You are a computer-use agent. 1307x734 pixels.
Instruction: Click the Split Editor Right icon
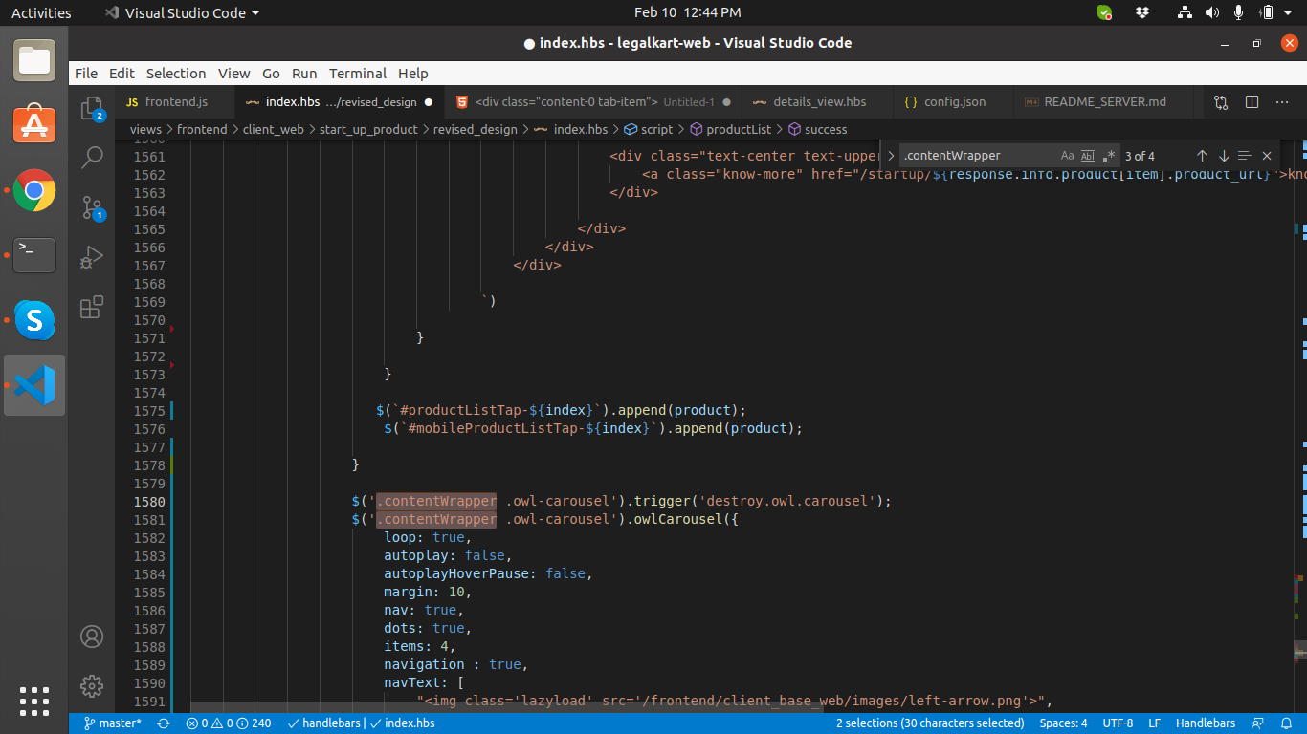(1252, 102)
